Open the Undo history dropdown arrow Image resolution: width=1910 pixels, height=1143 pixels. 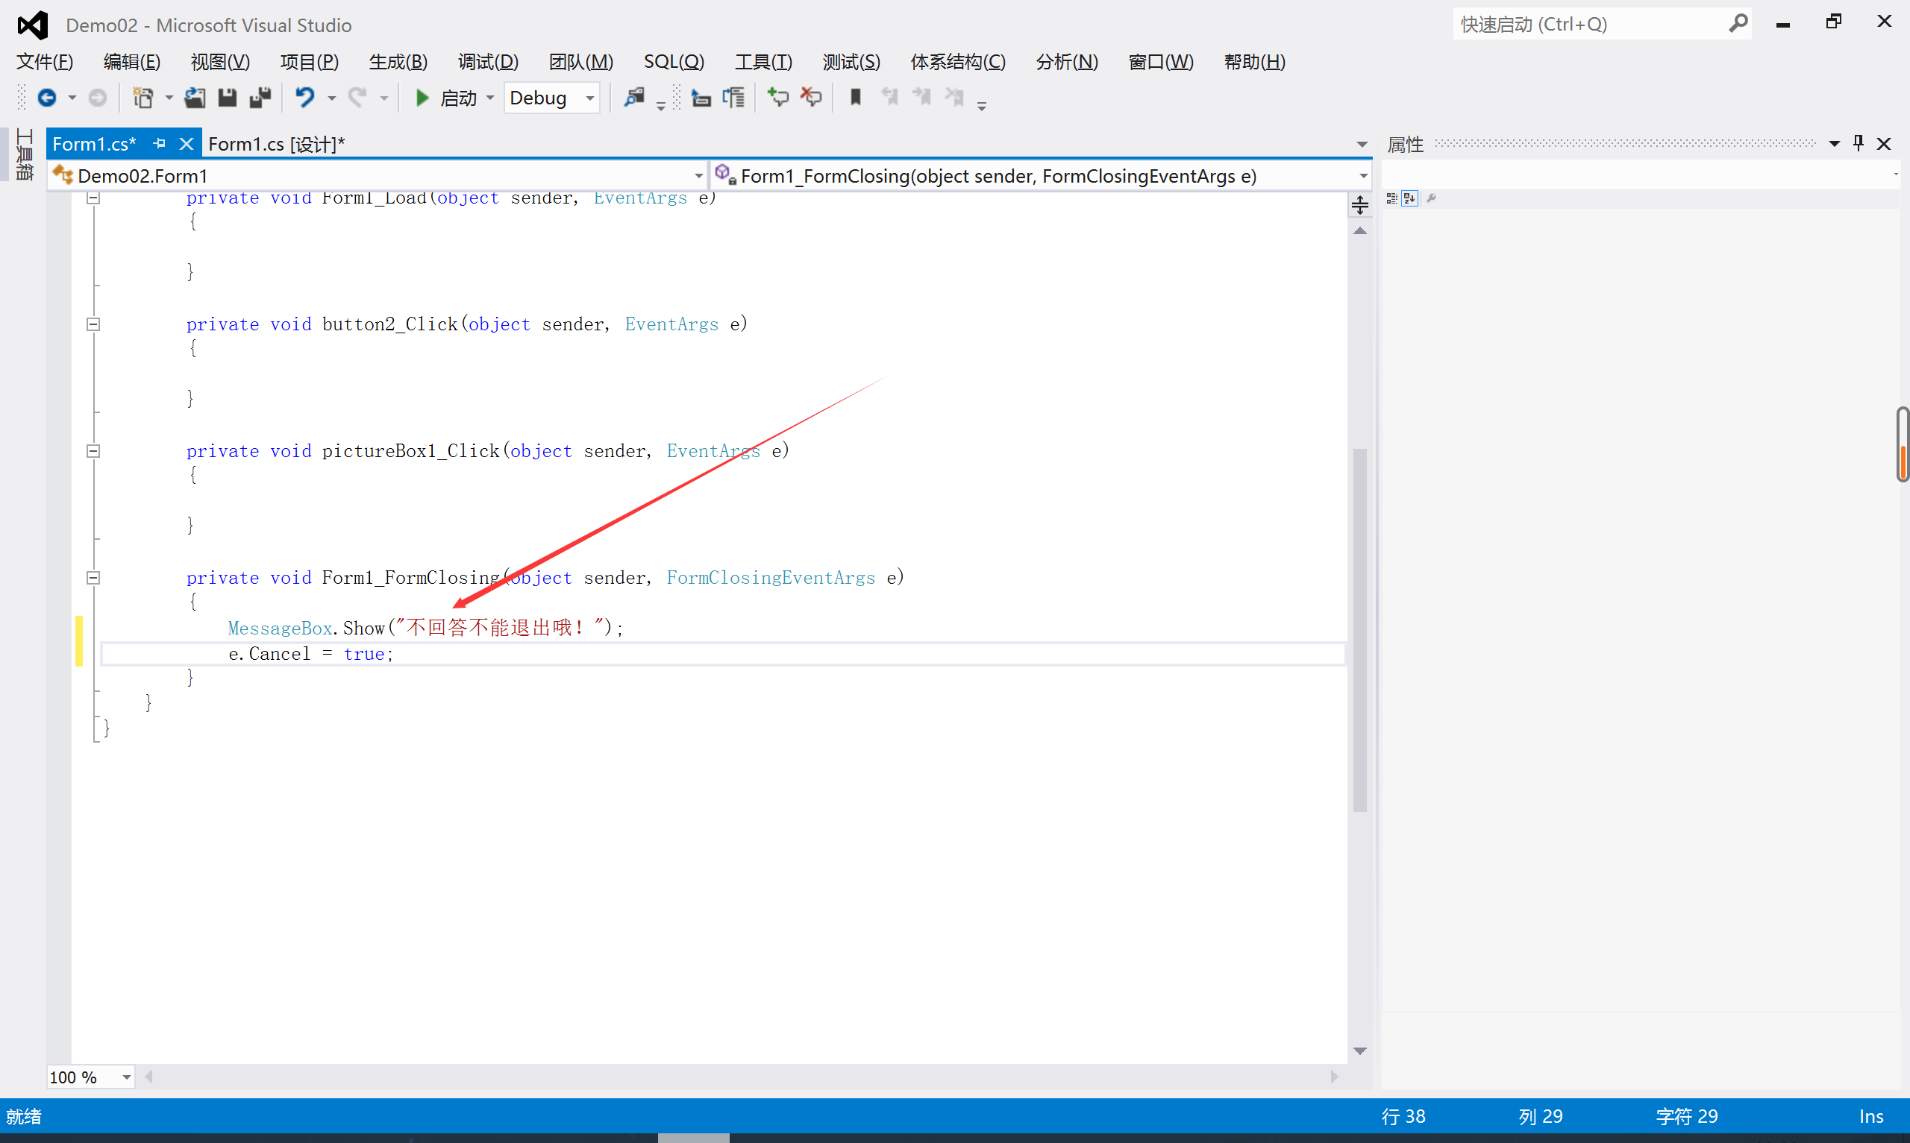332,98
